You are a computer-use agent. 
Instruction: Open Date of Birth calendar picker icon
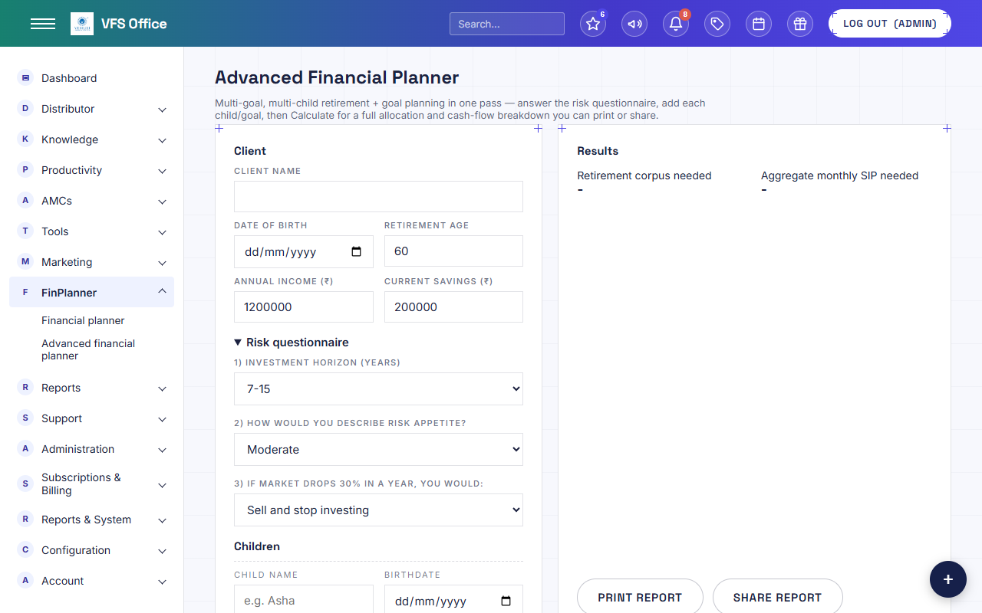(x=356, y=251)
